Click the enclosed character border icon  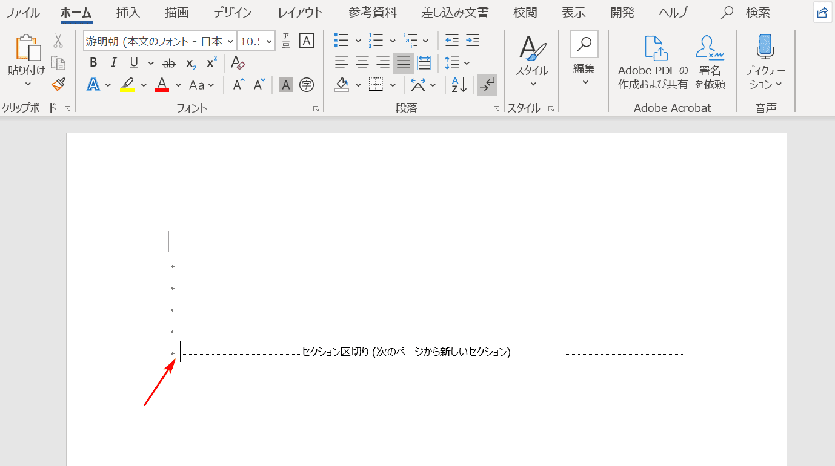pos(307,41)
